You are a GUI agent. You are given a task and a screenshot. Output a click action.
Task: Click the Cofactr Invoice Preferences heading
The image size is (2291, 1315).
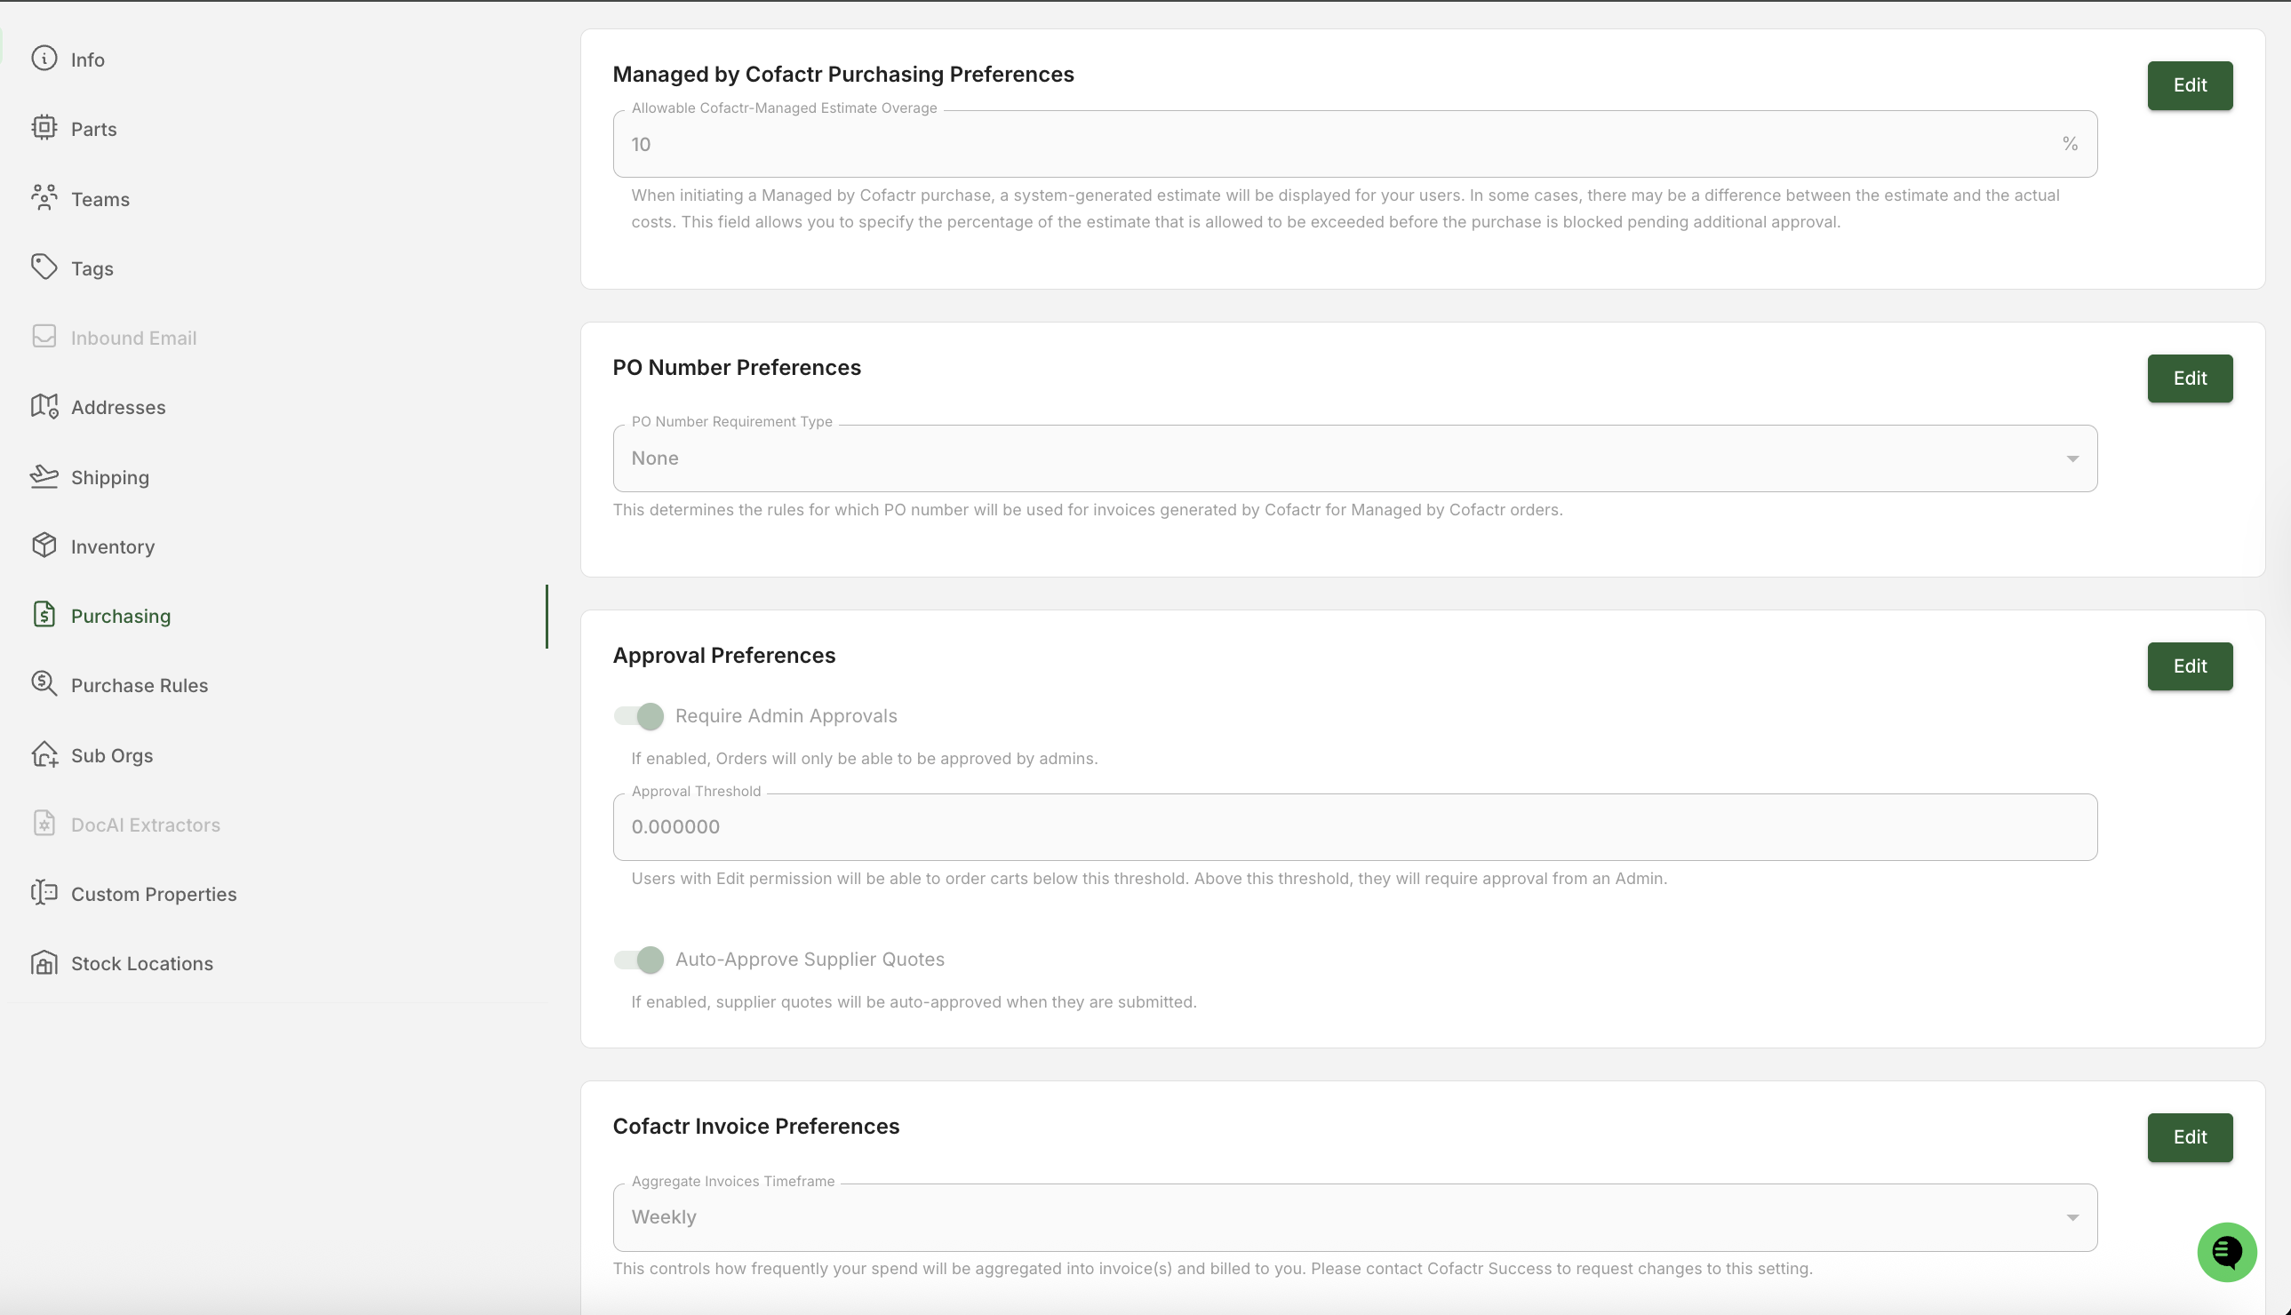pyautogui.click(x=756, y=1127)
